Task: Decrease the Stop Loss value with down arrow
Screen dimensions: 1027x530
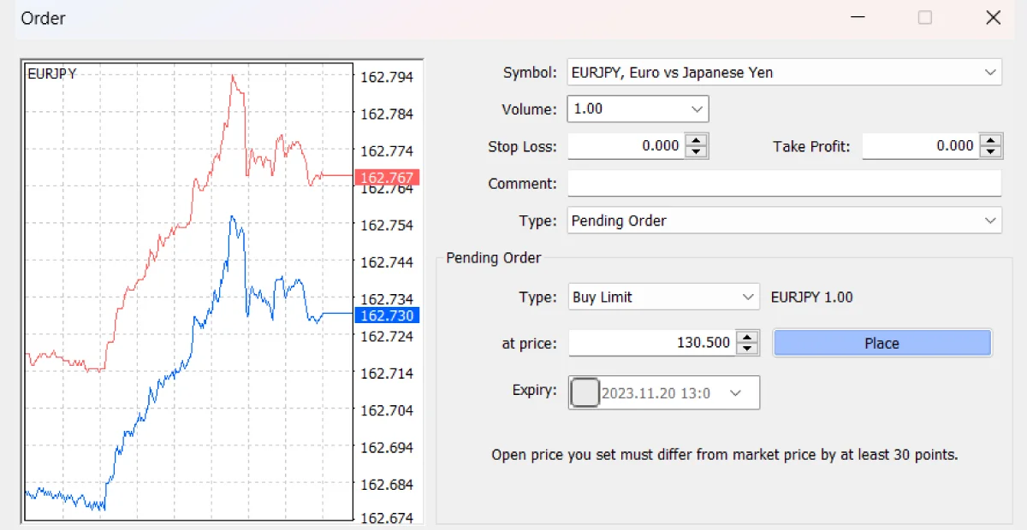Action: [698, 152]
